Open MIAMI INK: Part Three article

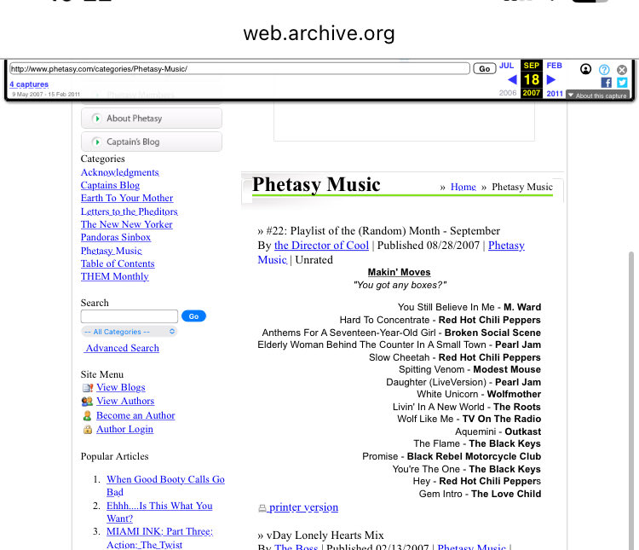point(159,538)
